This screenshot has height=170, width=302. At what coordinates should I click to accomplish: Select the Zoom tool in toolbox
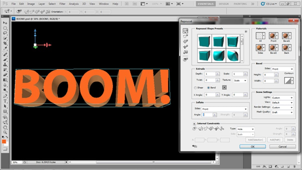point(5,132)
